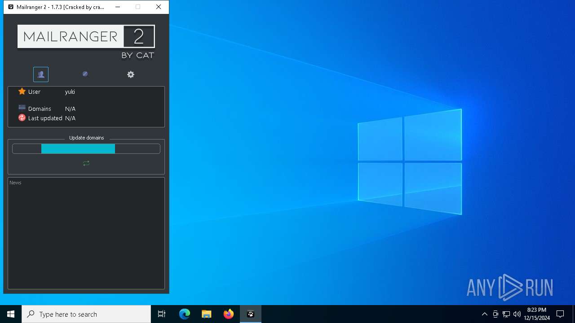This screenshot has width=575, height=323.
Task: Select the 'Last updated' label
Action: (45, 118)
